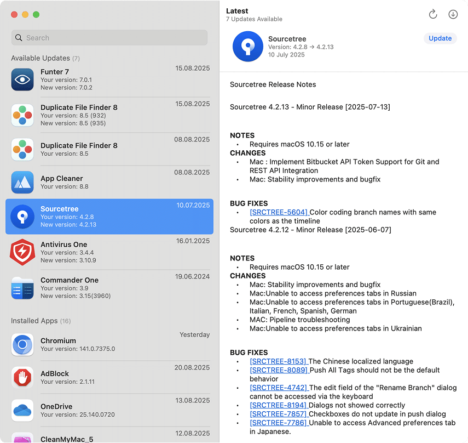This screenshot has width=468, height=443.
Task: Select the Sourcetree row in updates list
Action: (109, 217)
